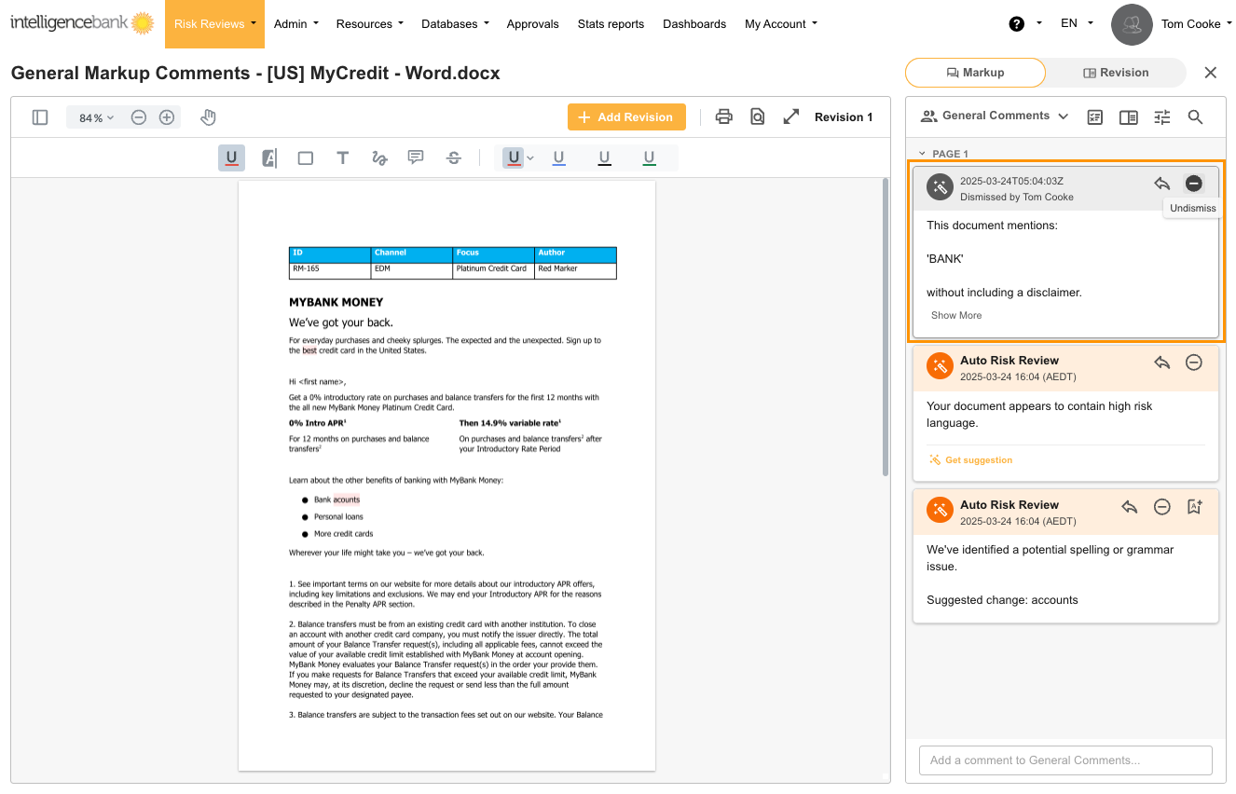Select the comment note tool
The image size is (1236, 794).
(416, 157)
